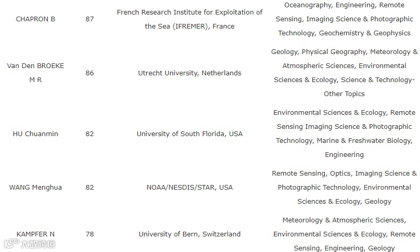This screenshot has width=420, height=252.
Task: Click the score 87 for CHAPRON
Action: pyautogui.click(x=90, y=19)
